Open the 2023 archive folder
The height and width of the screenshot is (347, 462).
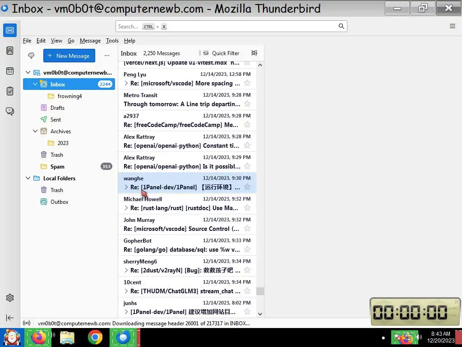pyautogui.click(x=69, y=143)
